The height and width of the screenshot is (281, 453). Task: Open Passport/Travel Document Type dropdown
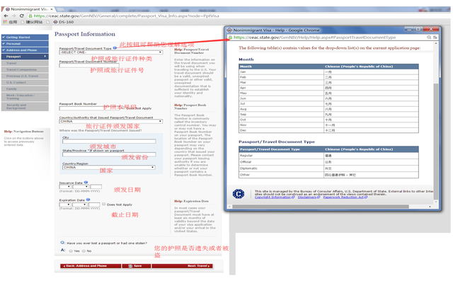pos(111,52)
